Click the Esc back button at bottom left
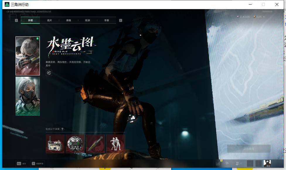 (x=21, y=164)
